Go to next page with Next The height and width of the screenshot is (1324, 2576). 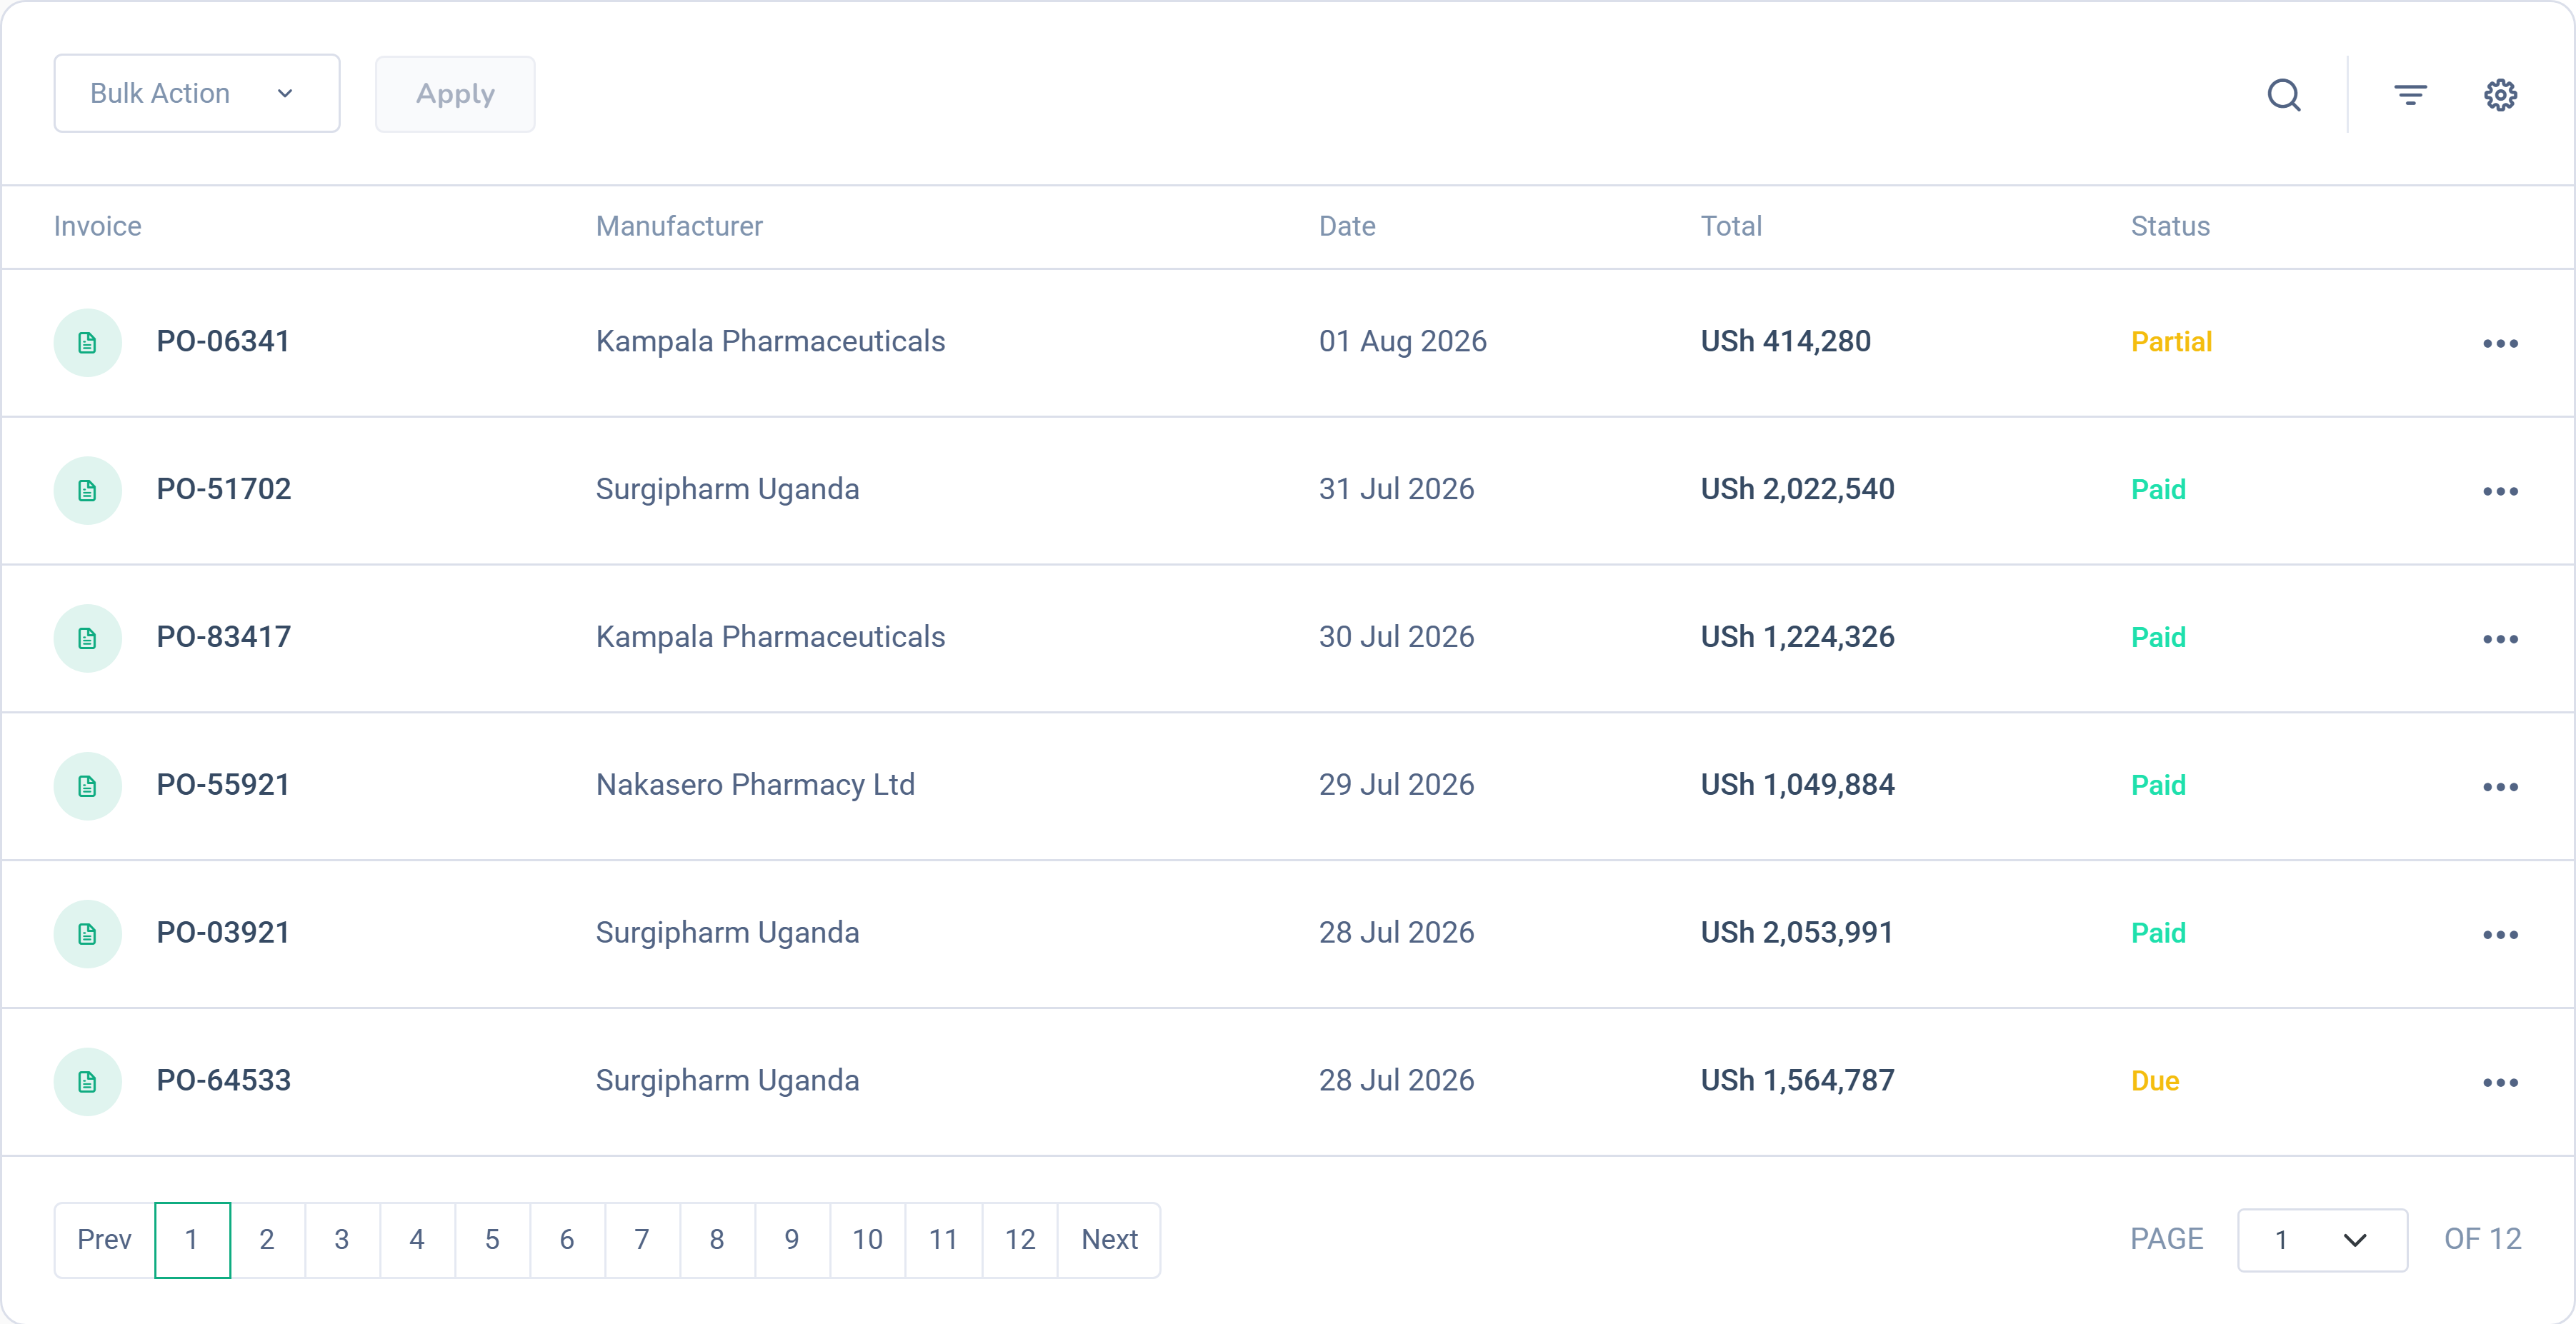(1109, 1240)
